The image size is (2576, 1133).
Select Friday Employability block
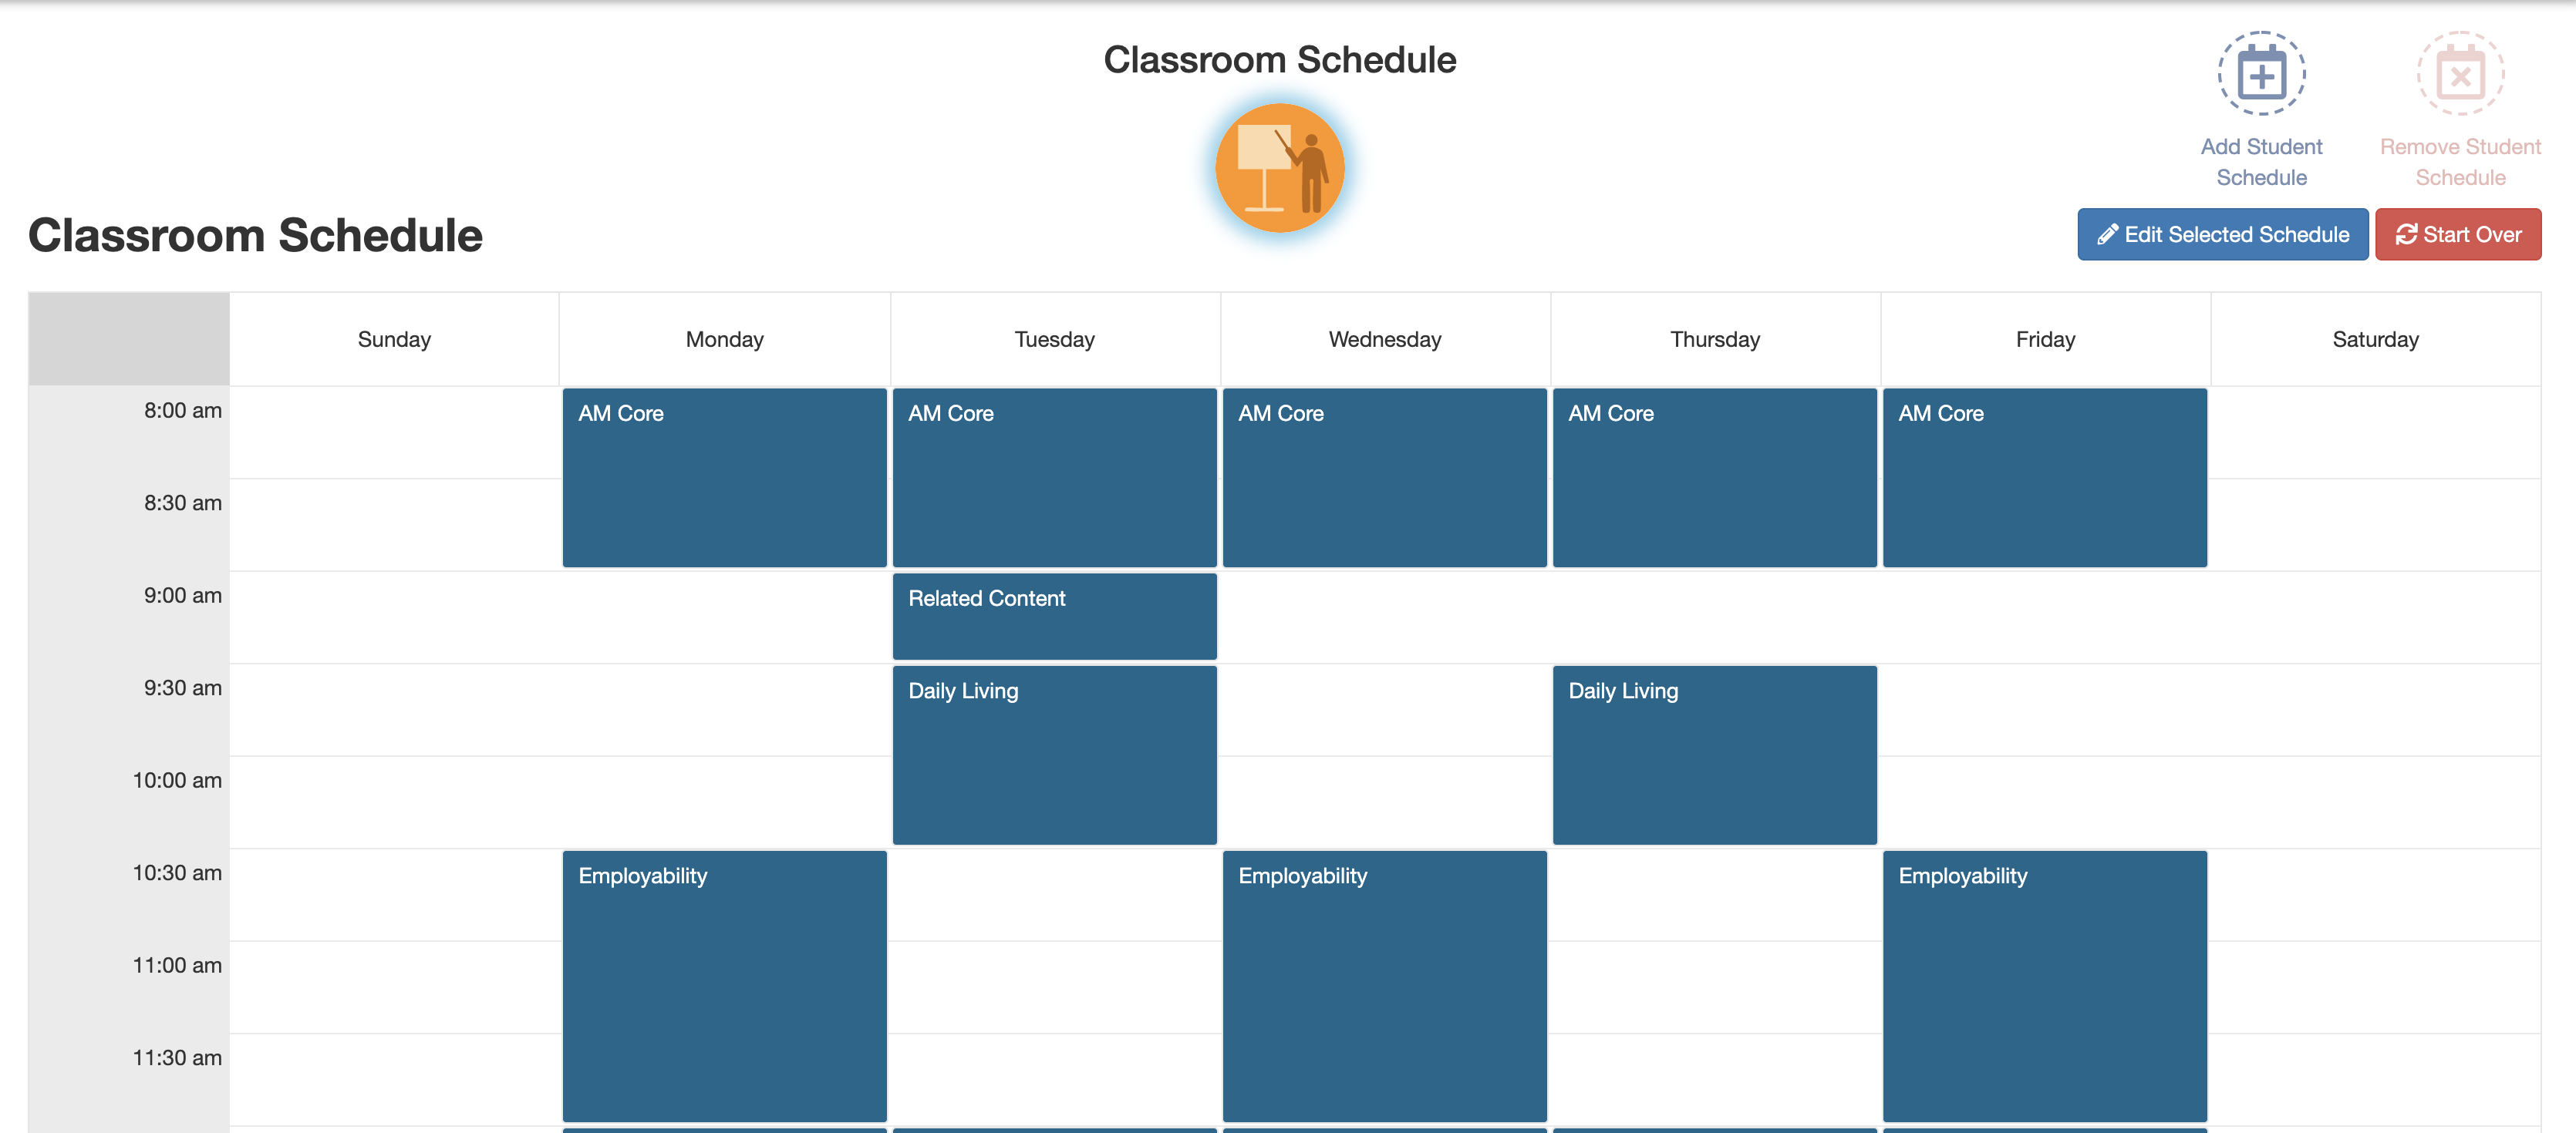point(2044,986)
